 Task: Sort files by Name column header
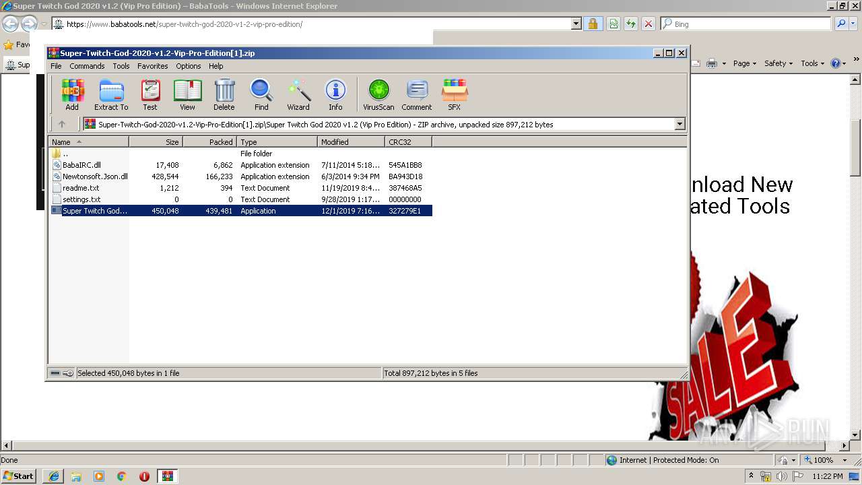pos(88,142)
